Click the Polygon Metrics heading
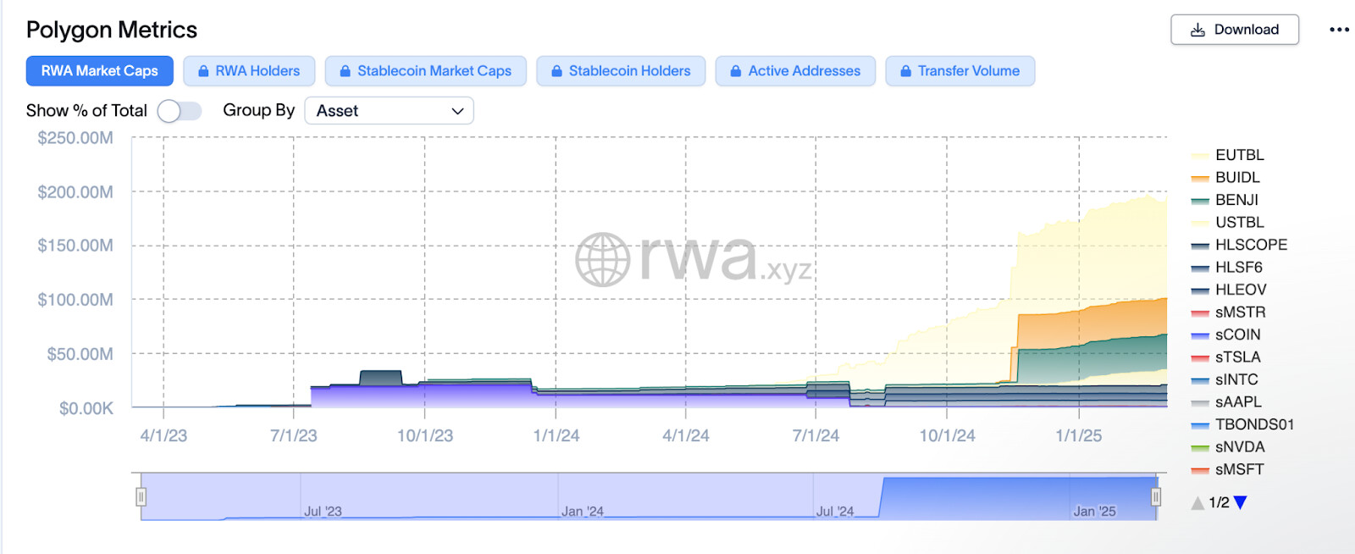The image size is (1355, 554). 112,30
